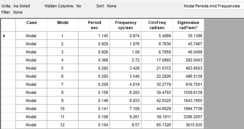Select CircFreq cell 21.5372
Image resolution: width=244 pixels, height=129 pixels.
tap(157, 68)
